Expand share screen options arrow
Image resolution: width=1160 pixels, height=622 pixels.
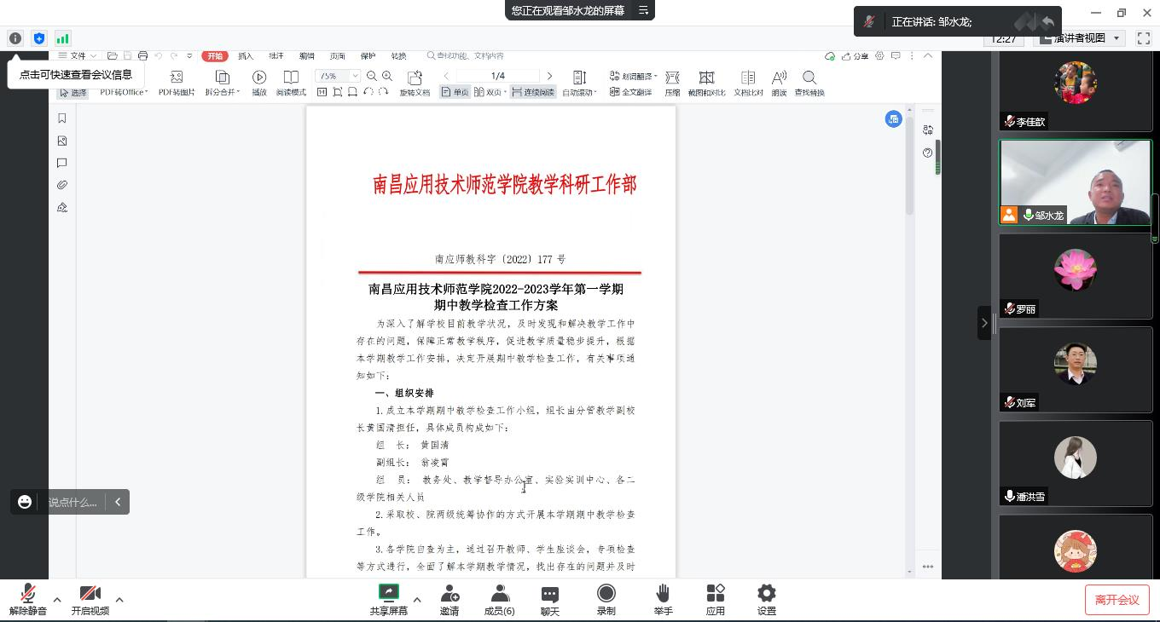point(417,600)
